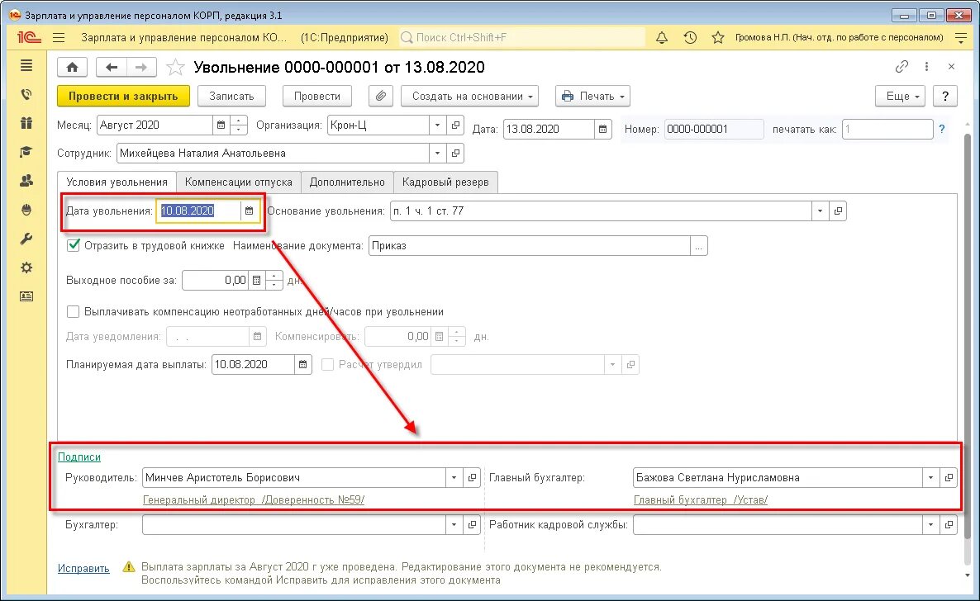Screen dimensions: 980x601
Task: Open the main menu hamburger icon
Action: (59, 37)
